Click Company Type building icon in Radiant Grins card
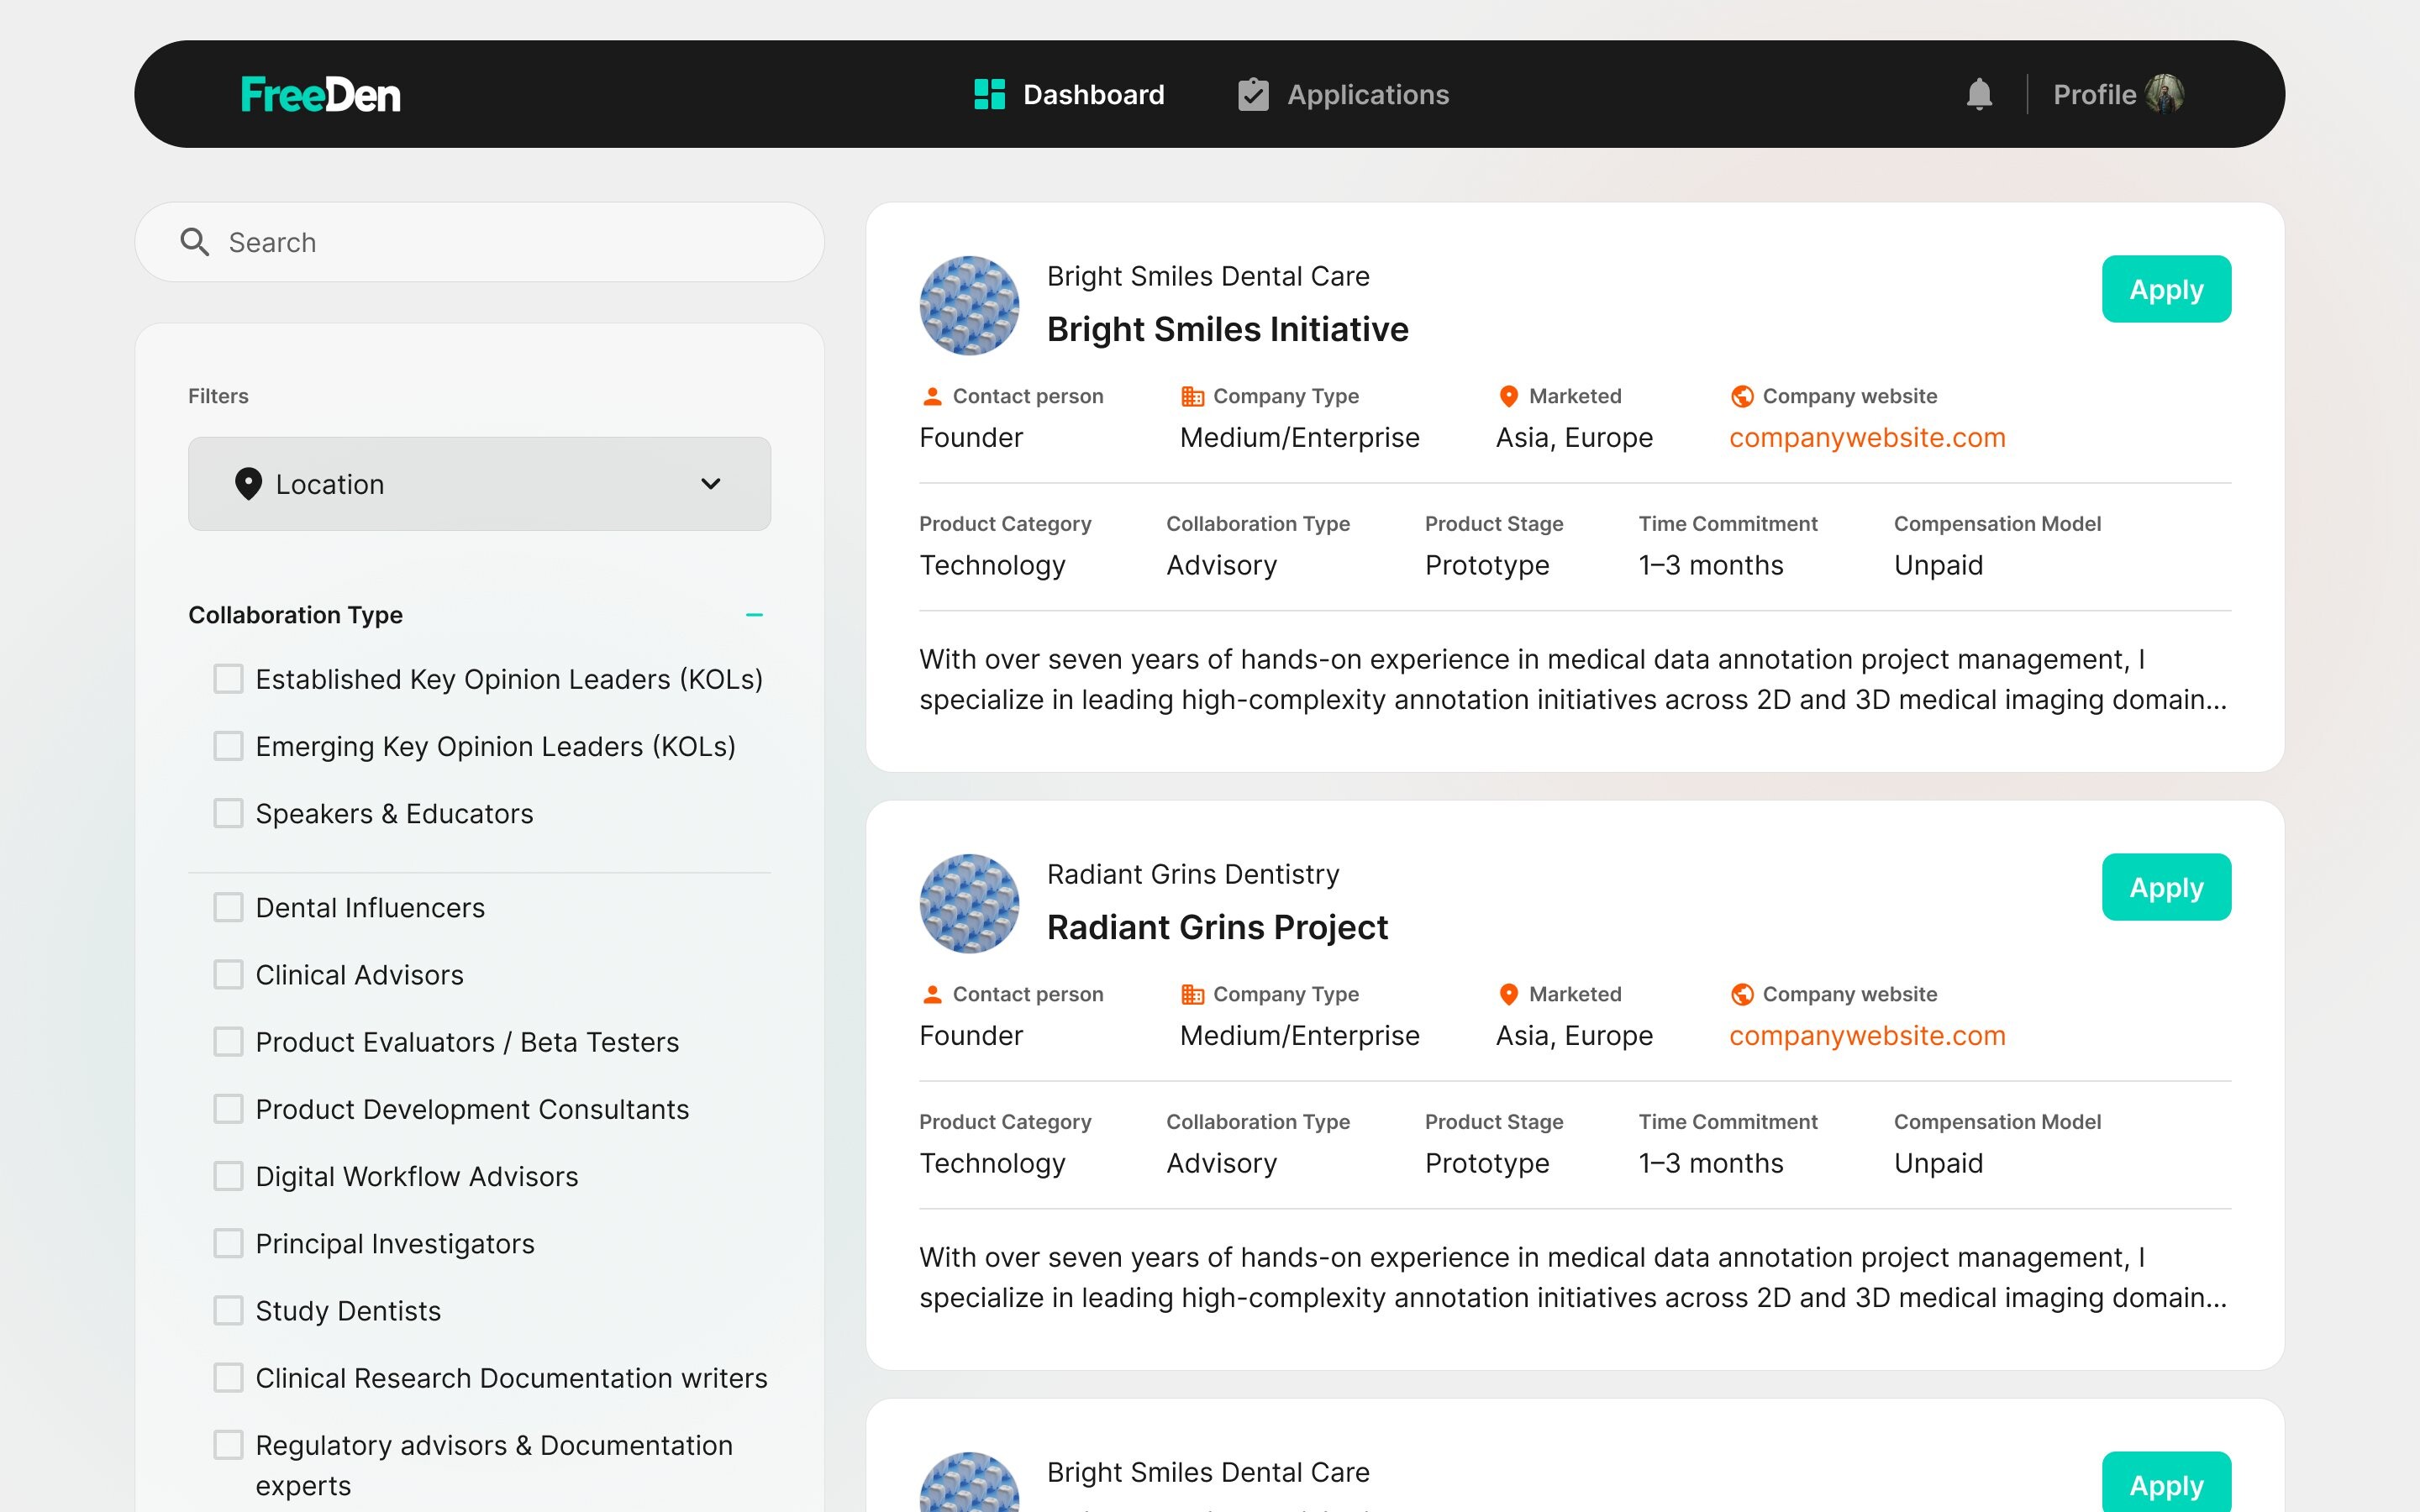Viewport: 2420px width, 1512px height. pos(1192,994)
